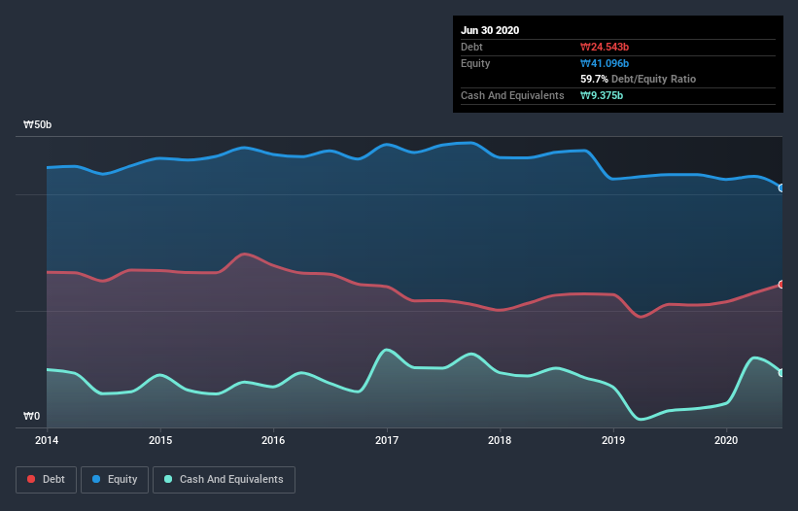798x511 pixels.
Task: Click the 2018 x-axis label
Action: coord(500,440)
